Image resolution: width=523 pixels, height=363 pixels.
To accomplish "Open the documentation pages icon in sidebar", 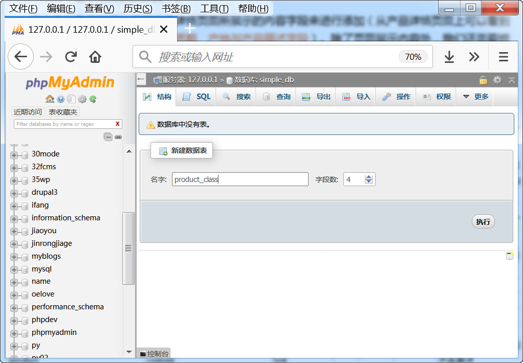I will [x=71, y=99].
